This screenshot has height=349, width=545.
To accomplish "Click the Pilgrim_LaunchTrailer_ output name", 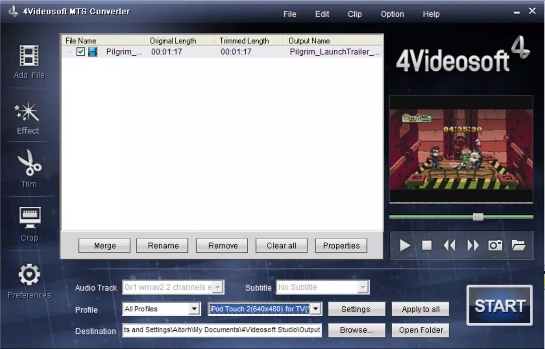I will click(335, 52).
